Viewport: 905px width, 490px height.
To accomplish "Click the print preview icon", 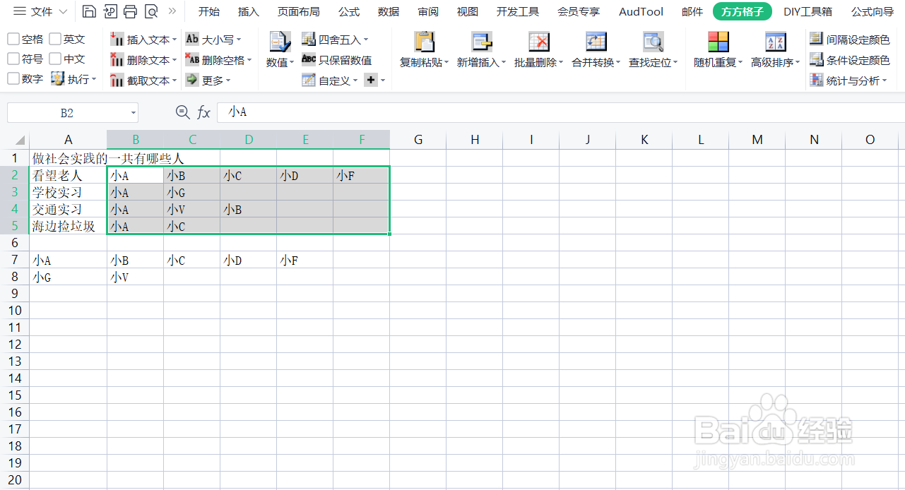I will (x=150, y=11).
